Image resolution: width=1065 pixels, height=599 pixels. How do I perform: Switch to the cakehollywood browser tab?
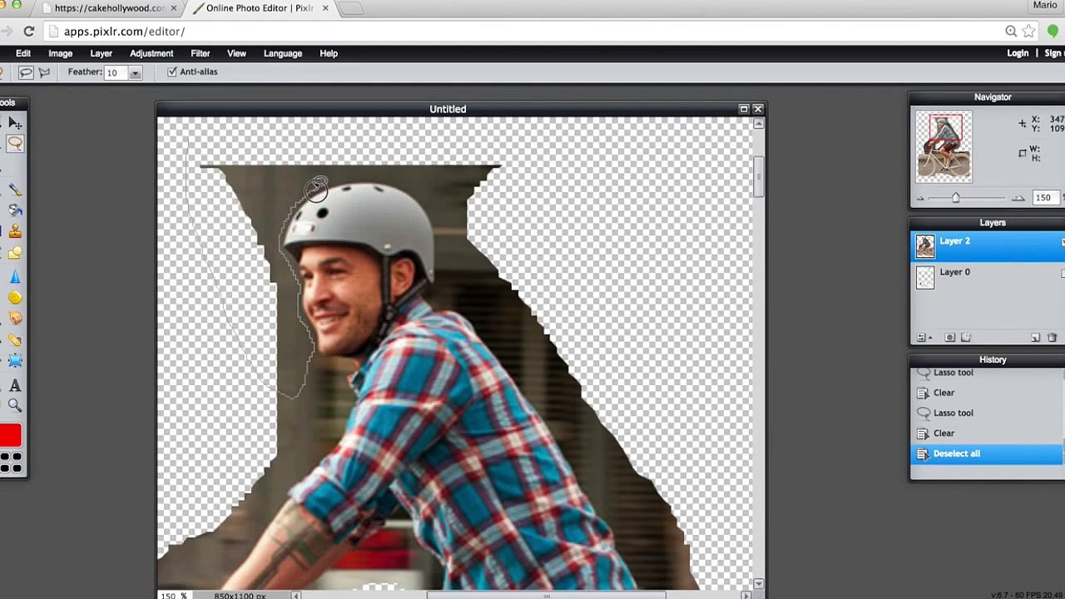click(x=108, y=8)
